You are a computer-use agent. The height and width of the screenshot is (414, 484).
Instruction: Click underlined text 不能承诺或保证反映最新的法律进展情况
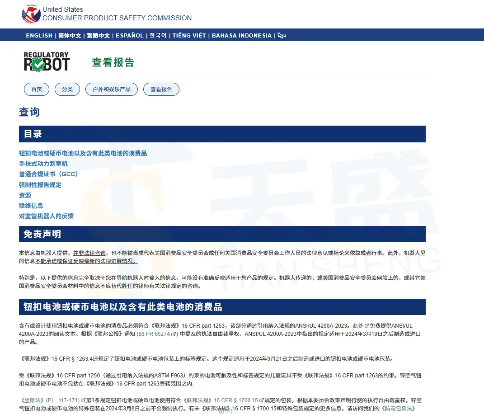(x=86, y=261)
